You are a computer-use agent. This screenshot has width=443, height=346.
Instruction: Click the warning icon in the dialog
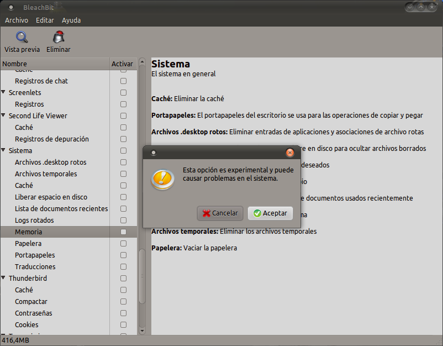coord(162,179)
